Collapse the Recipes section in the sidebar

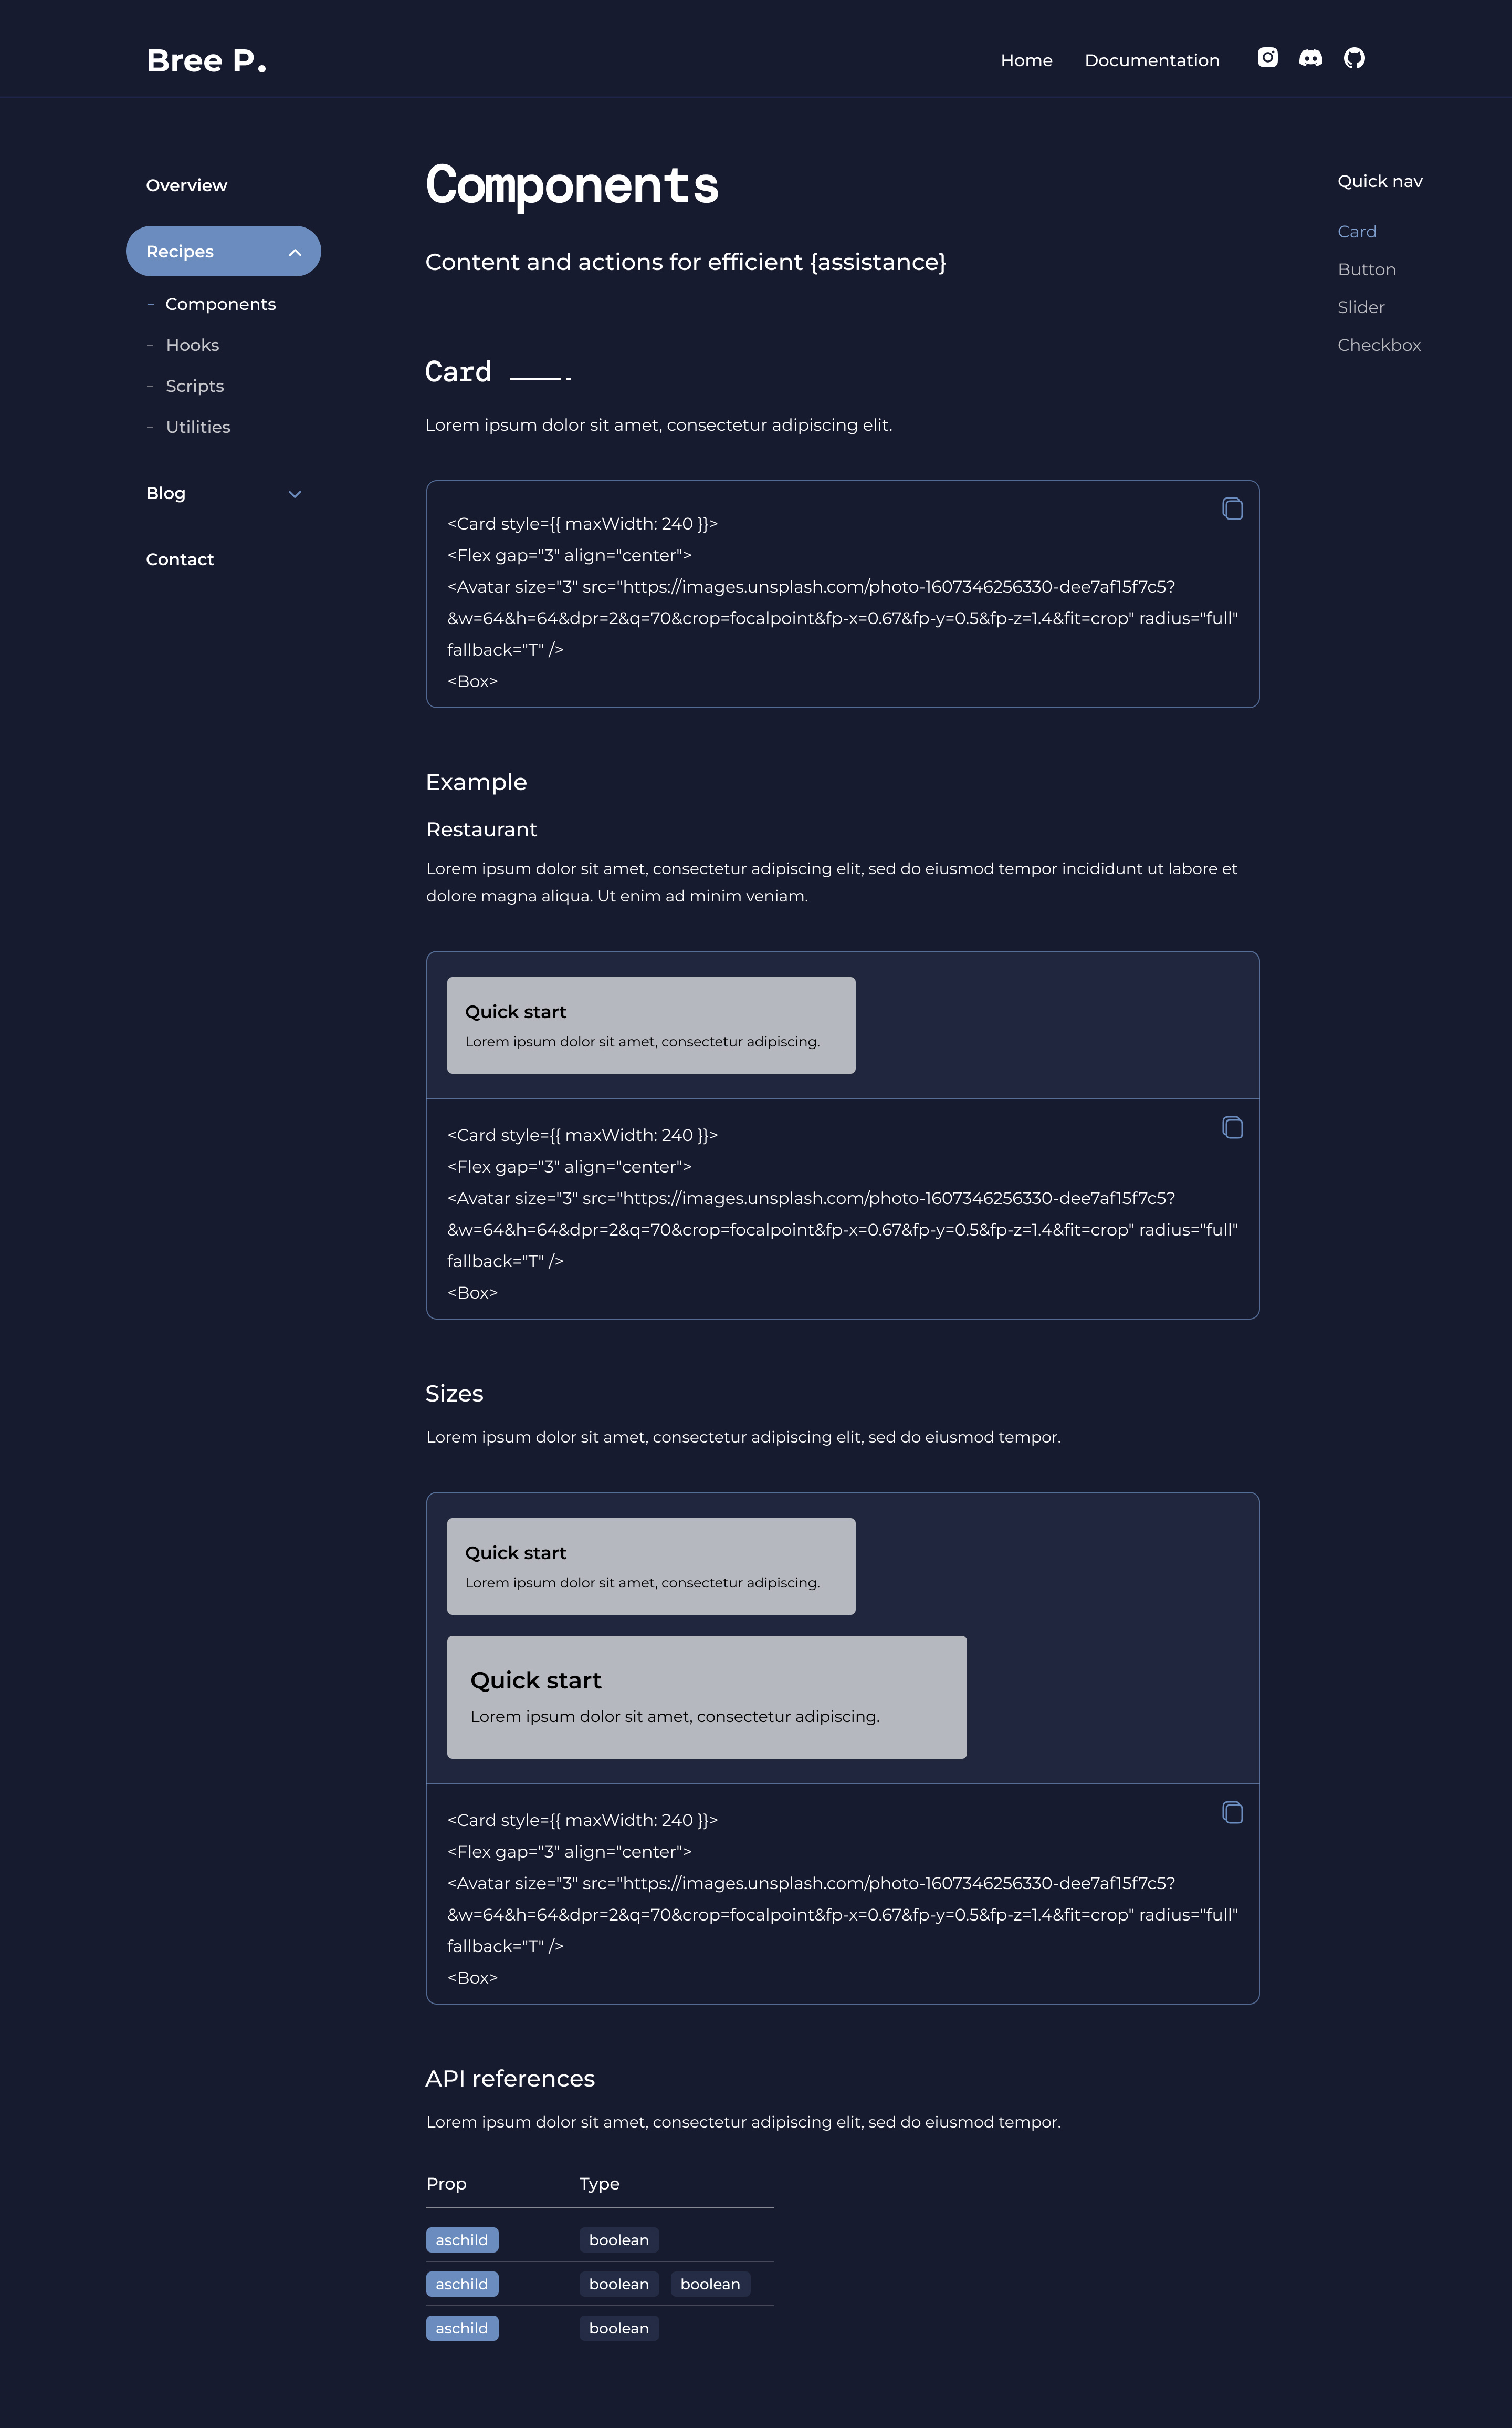tap(294, 251)
